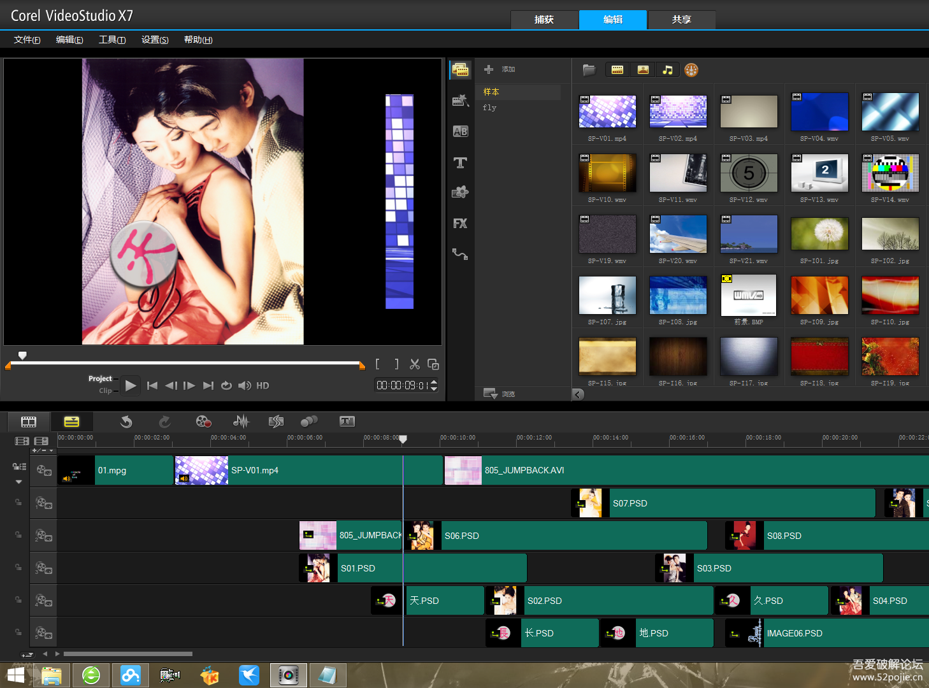Click the preview scrubber handle
929x688 pixels.
pyautogui.click(x=22, y=355)
